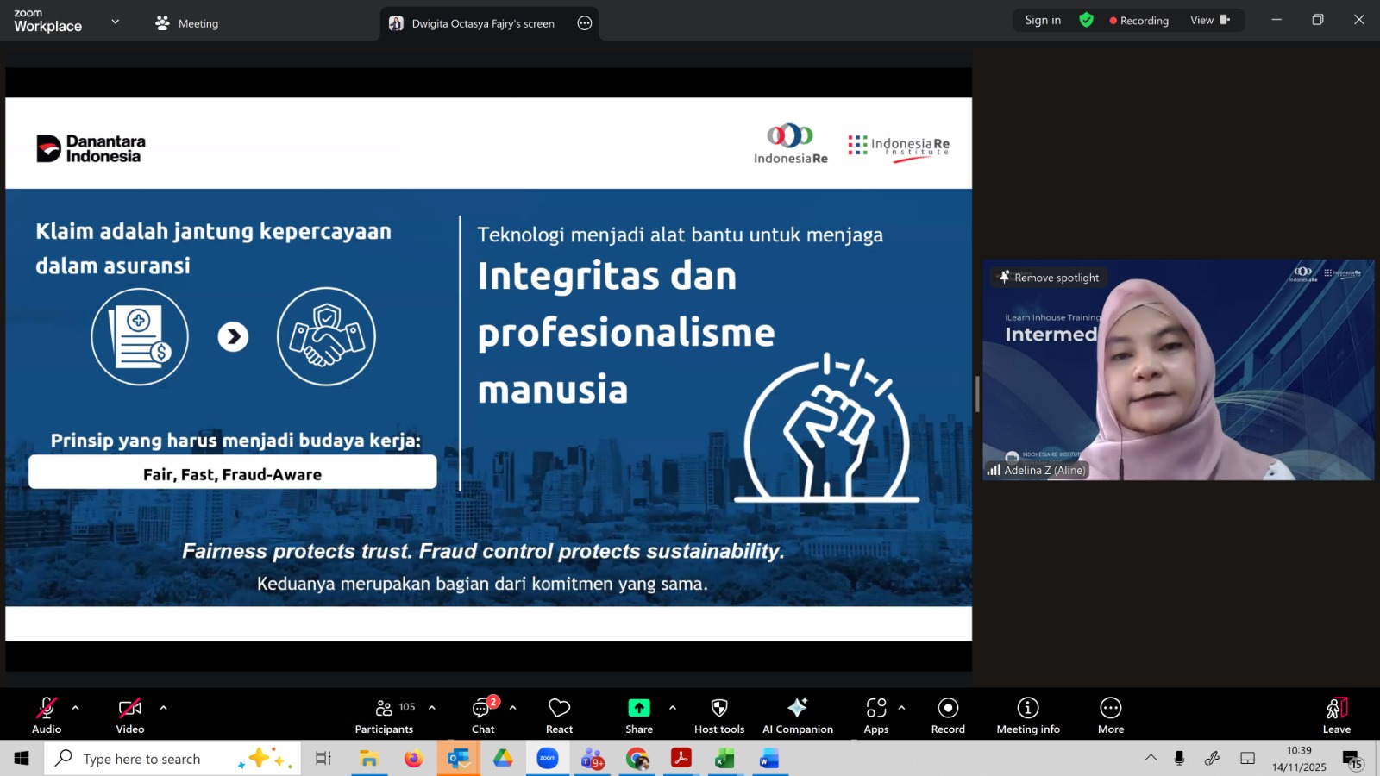Open the Zoom Workplace dropdown chevron

coord(116,22)
